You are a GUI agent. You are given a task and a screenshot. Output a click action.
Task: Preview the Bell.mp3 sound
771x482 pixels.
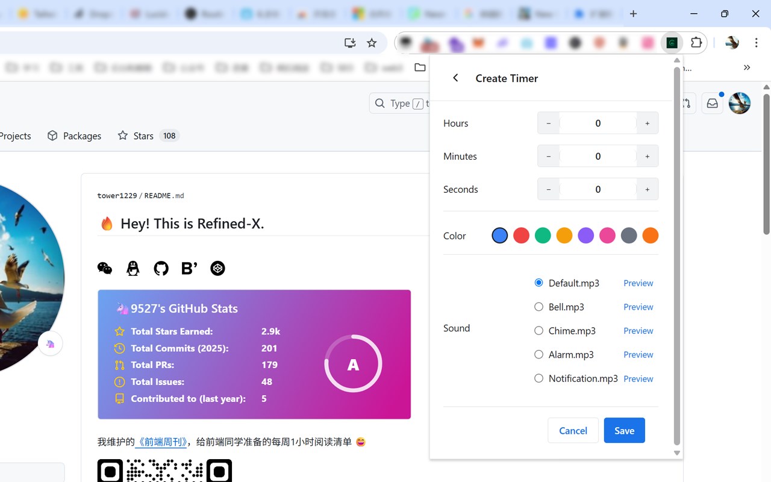point(638,307)
